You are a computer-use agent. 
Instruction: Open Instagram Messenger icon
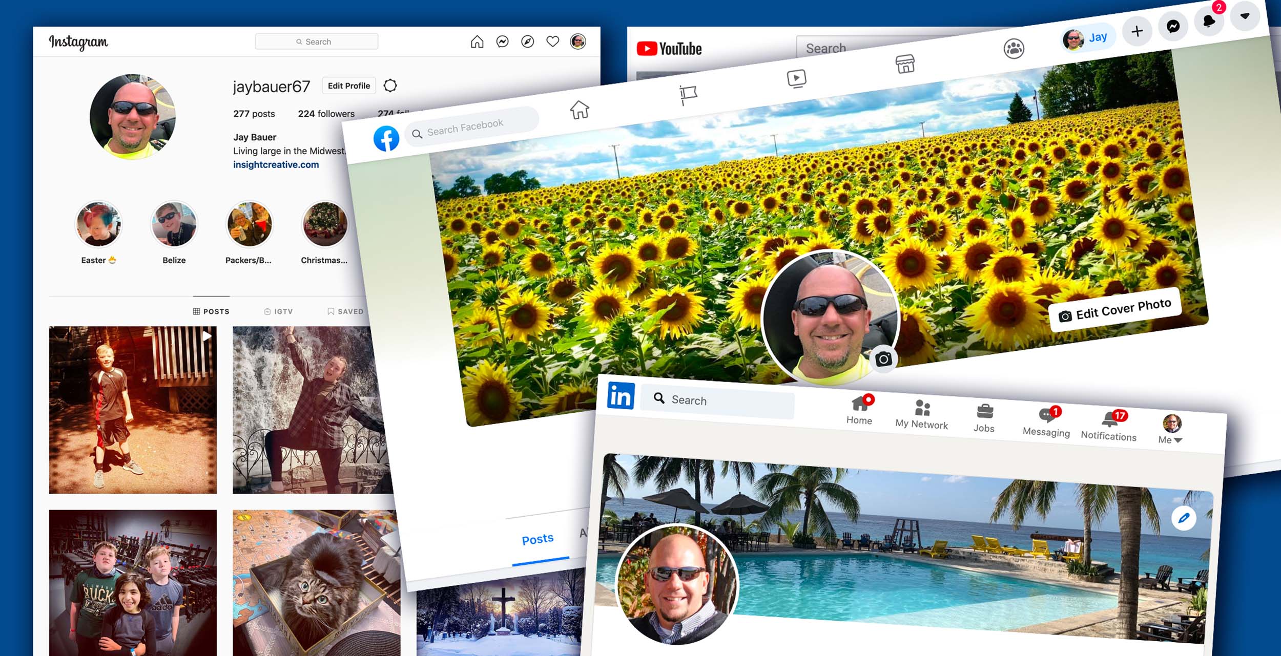(502, 41)
